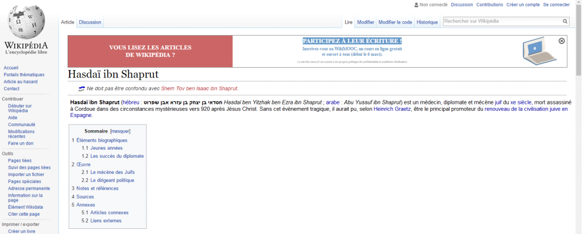Open the arabe link
The image size is (588, 234).
point(332,102)
